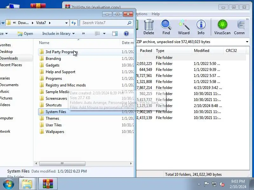Open Videos library in the navigation pane
Viewport: 254px width, 190px height.
5,105
